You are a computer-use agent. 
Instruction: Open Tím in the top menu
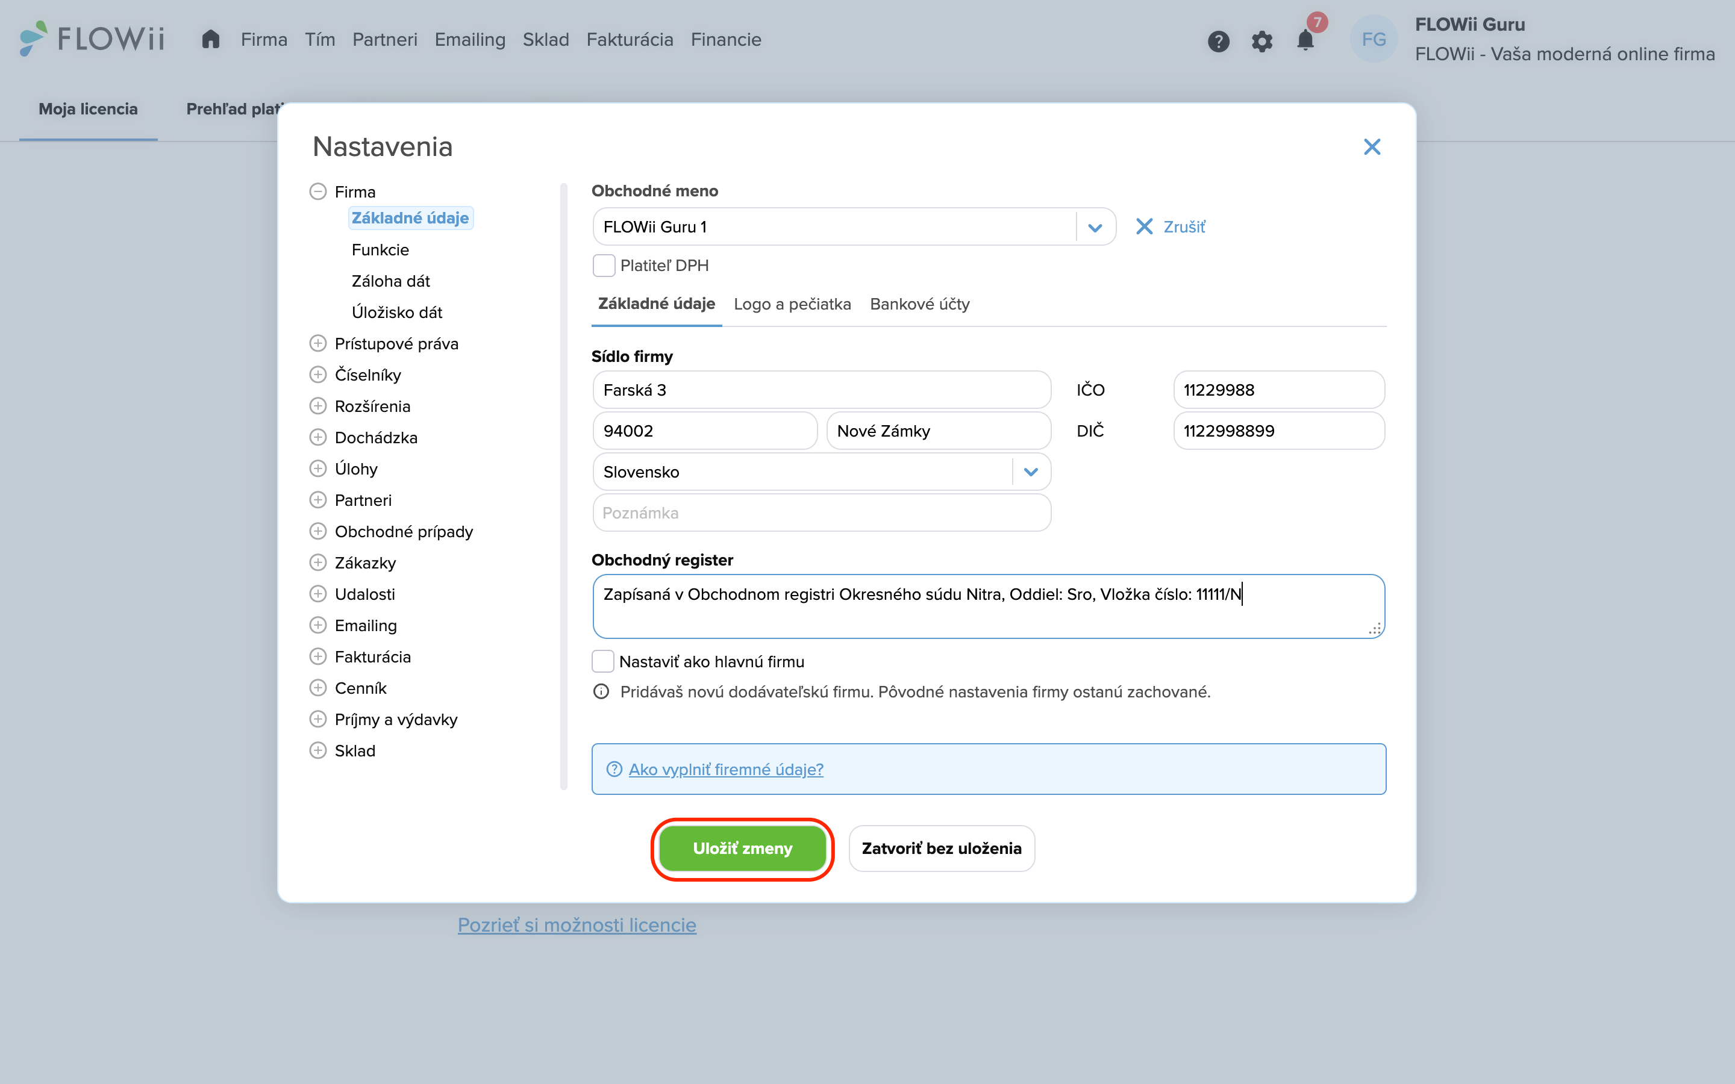click(x=320, y=39)
